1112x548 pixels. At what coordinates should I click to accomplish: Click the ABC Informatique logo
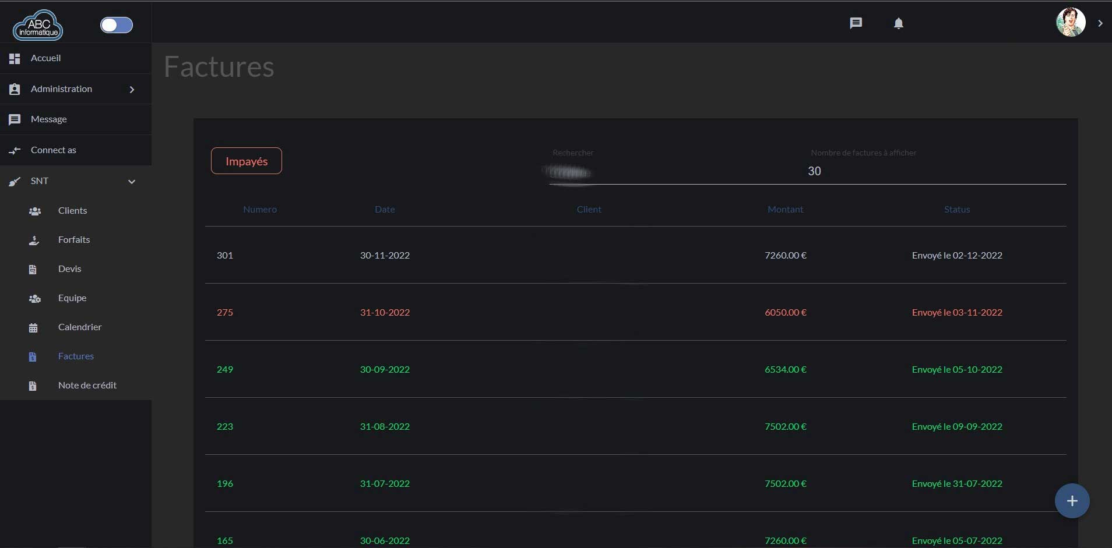(38, 25)
